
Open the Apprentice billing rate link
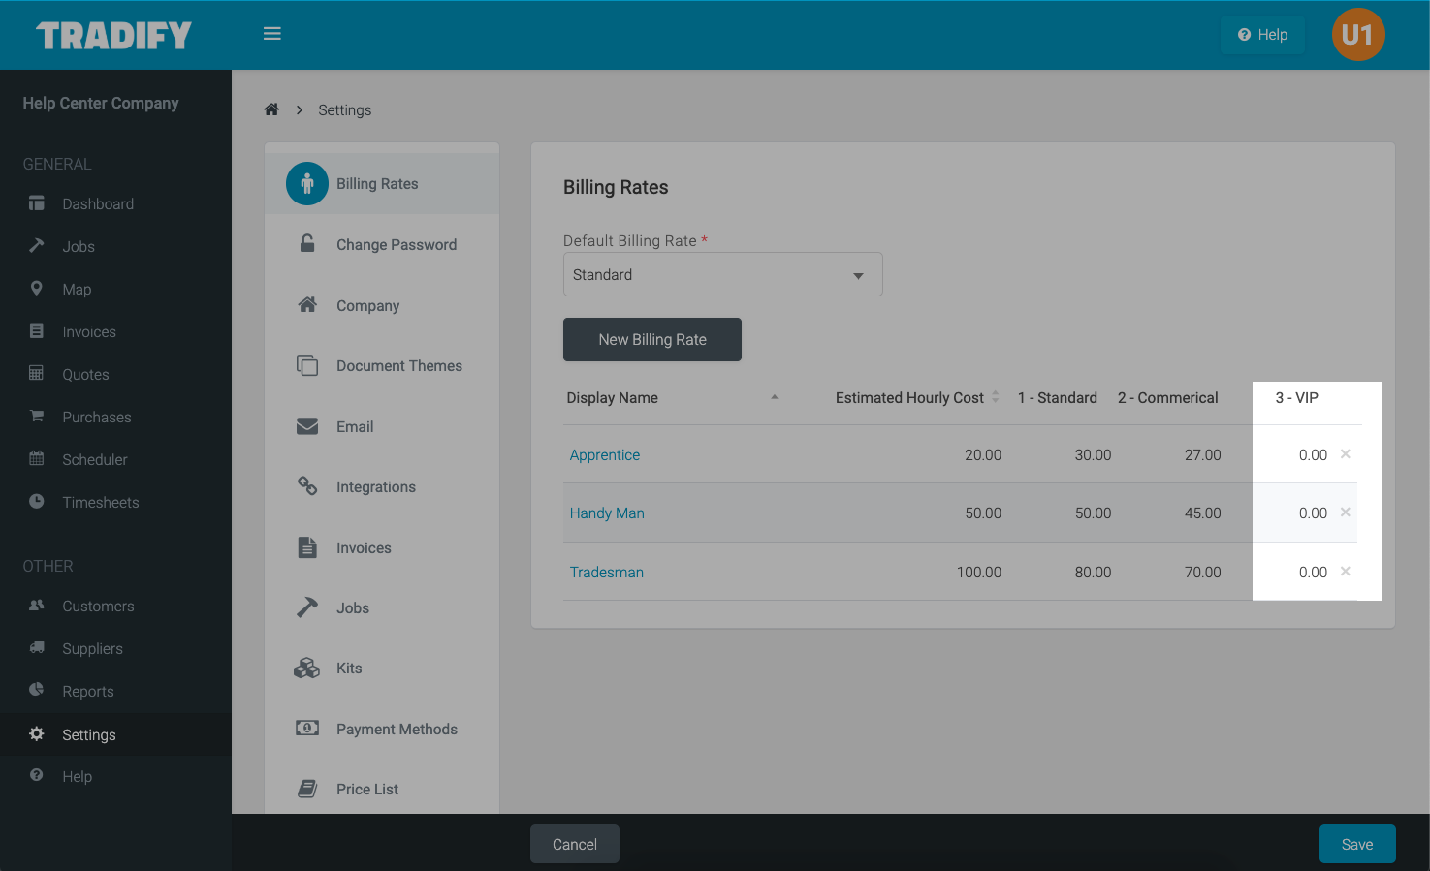(x=605, y=454)
